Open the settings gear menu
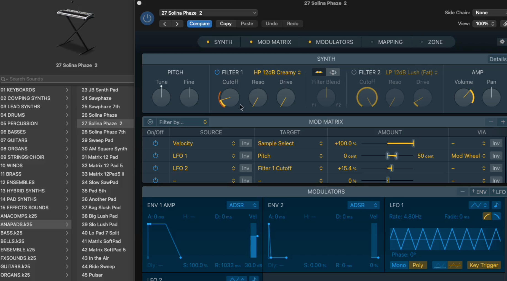507x281 pixels. (502, 42)
